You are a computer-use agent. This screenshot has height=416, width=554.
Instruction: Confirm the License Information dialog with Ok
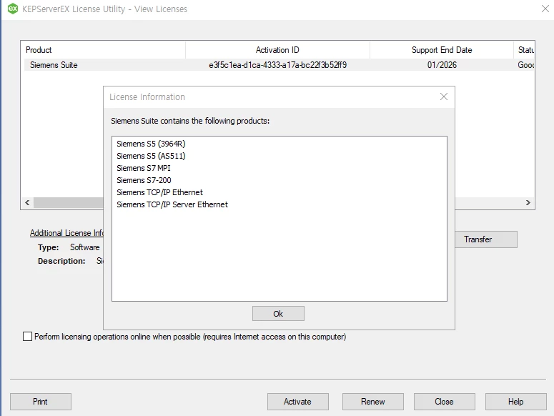click(278, 314)
